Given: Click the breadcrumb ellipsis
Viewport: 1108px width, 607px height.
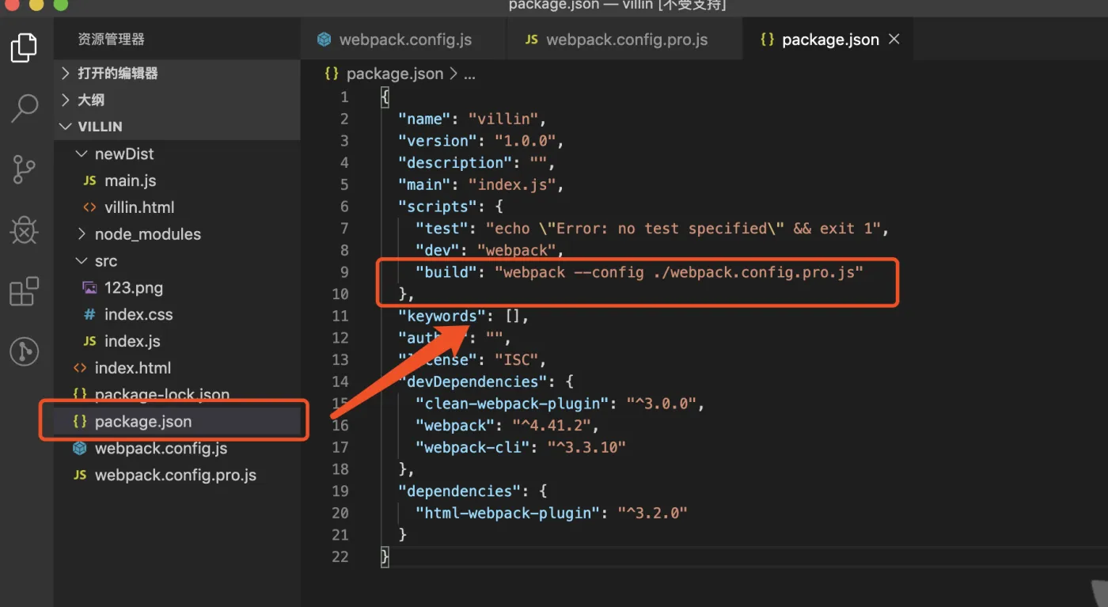Looking at the screenshot, I should click(469, 75).
